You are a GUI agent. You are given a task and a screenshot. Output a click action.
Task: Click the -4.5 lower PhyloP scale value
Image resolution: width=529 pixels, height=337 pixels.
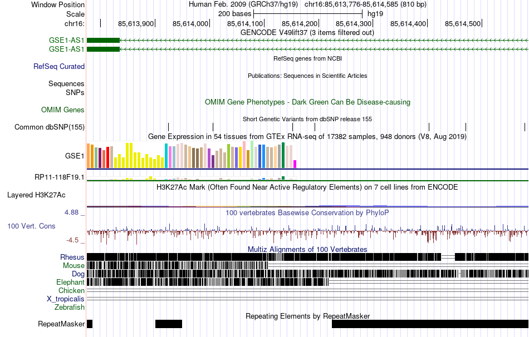point(72,240)
